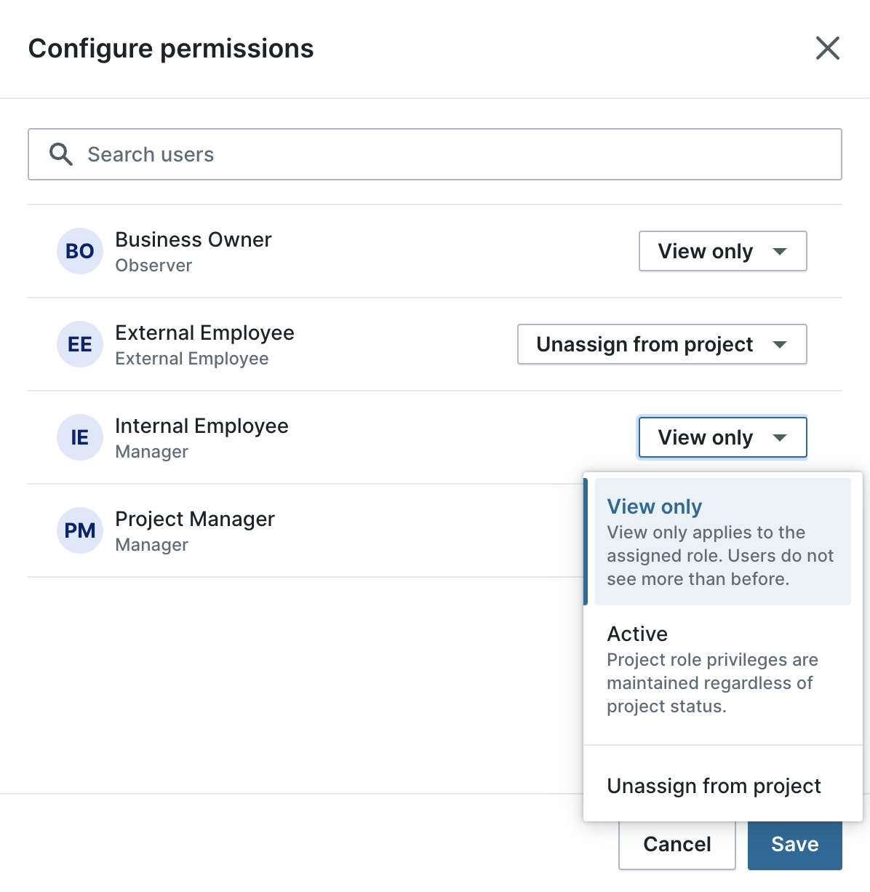Viewport: 870px width, 892px height.
Task: Open Business Owner's View only dropdown
Action: tap(723, 251)
